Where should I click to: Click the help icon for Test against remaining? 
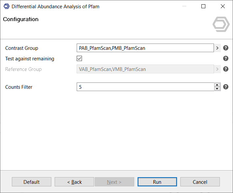point(226,59)
